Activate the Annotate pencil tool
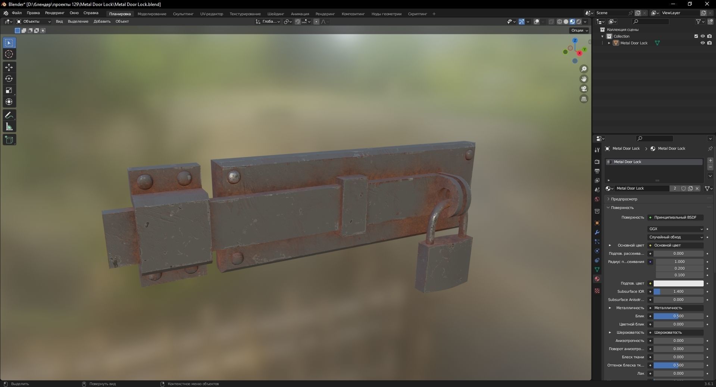The width and height of the screenshot is (716, 387). pos(9,115)
